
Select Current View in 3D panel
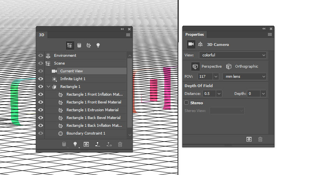click(x=86, y=71)
